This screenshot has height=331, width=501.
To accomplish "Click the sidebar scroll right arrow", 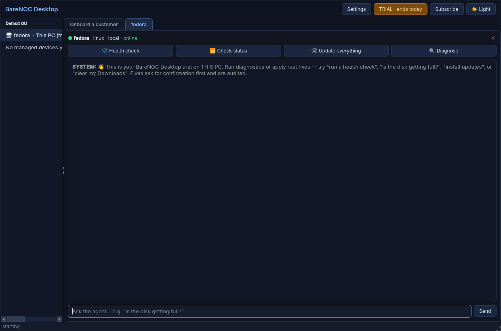I will click(x=59, y=319).
